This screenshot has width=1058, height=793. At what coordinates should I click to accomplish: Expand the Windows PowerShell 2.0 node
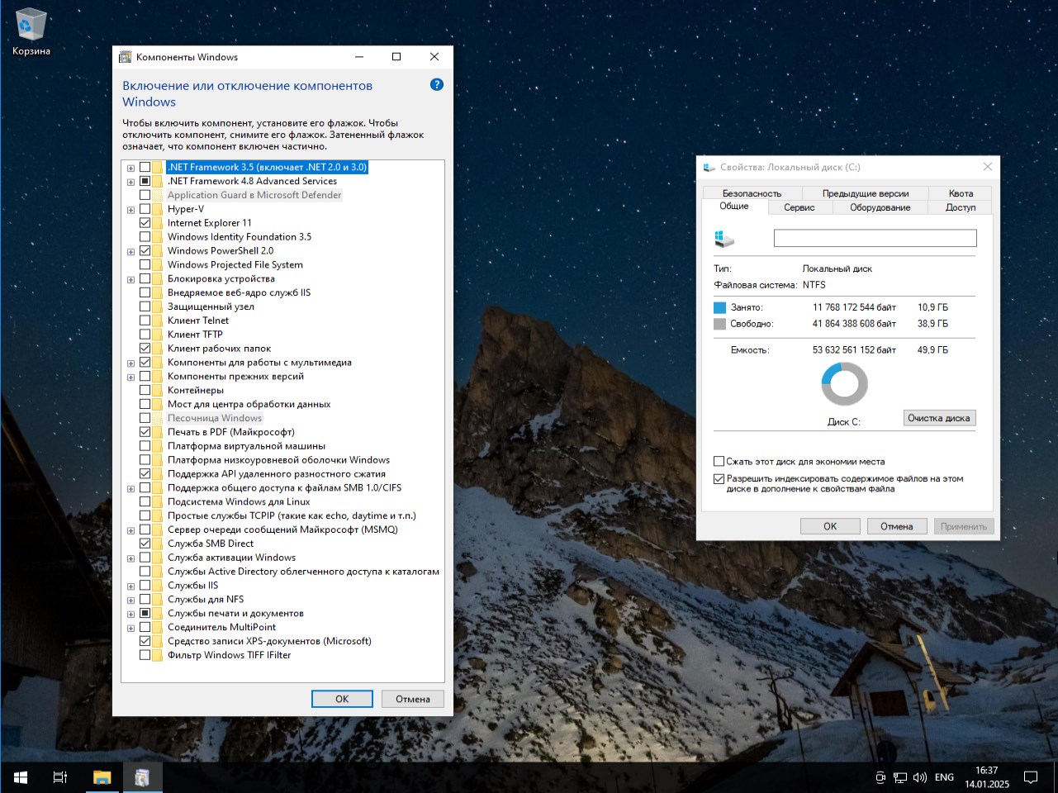click(x=130, y=252)
